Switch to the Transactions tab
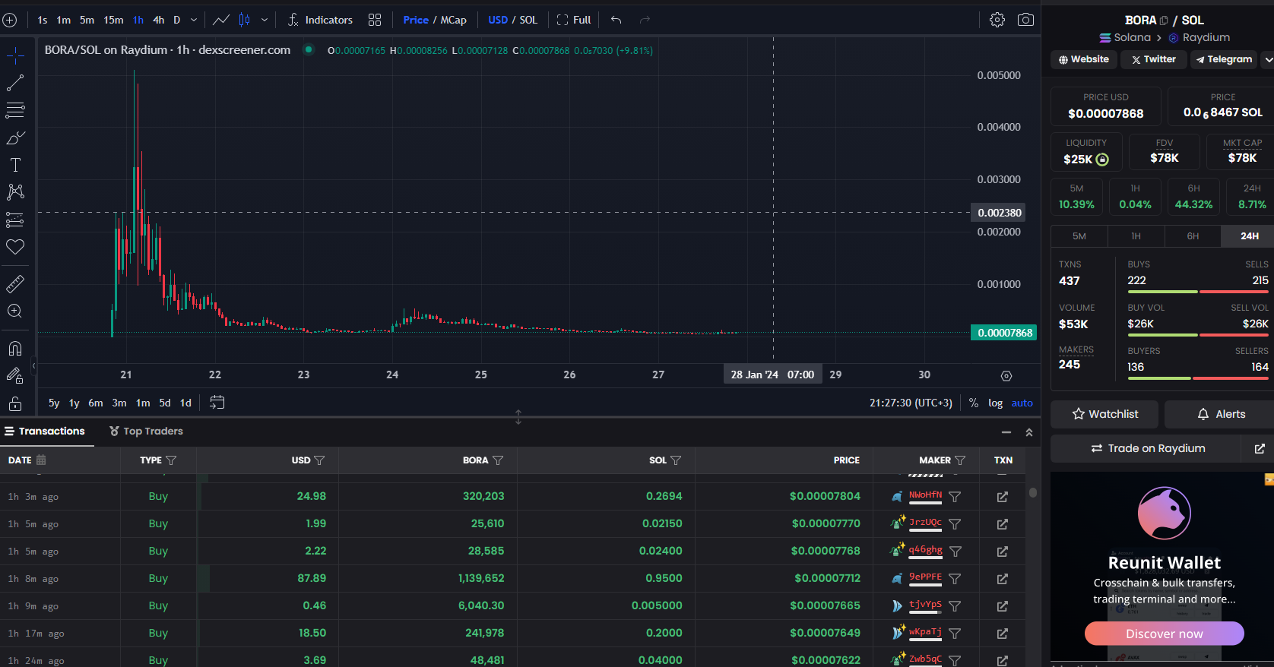Screen dimensions: 1274x667 45,431
